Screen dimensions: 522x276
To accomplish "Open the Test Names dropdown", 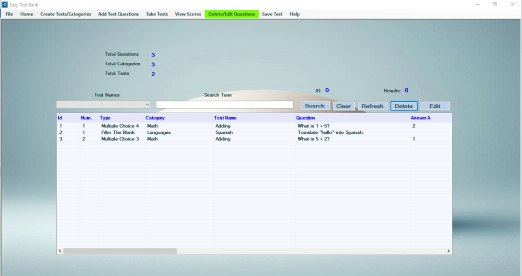I will [x=103, y=104].
